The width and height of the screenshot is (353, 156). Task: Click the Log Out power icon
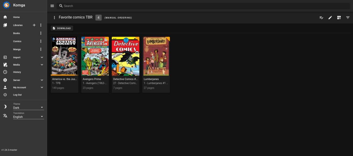pyautogui.click(x=5, y=95)
